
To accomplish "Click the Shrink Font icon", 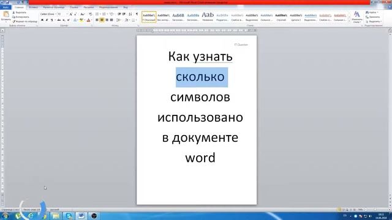I will [75, 14].
